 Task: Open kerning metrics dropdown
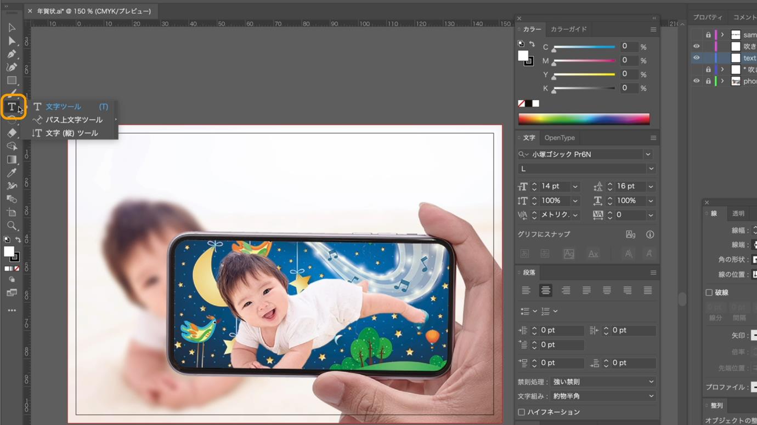click(x=575, y=215)
